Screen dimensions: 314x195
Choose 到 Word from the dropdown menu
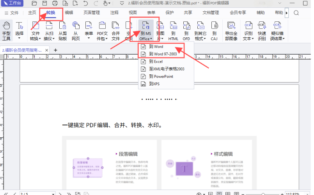(166, 47)
